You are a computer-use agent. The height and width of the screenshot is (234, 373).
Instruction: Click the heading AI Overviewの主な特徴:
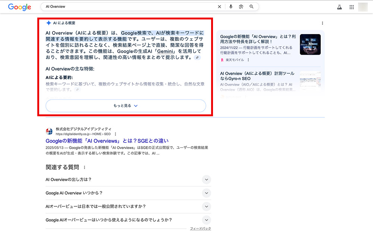pos(70,69)
